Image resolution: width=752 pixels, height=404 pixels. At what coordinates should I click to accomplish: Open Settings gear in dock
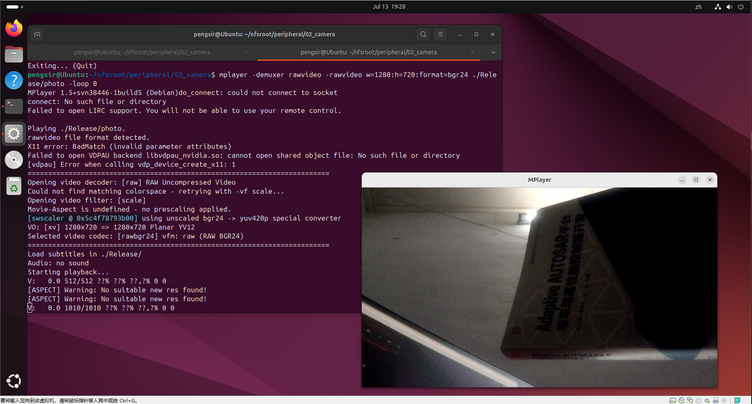14,133
